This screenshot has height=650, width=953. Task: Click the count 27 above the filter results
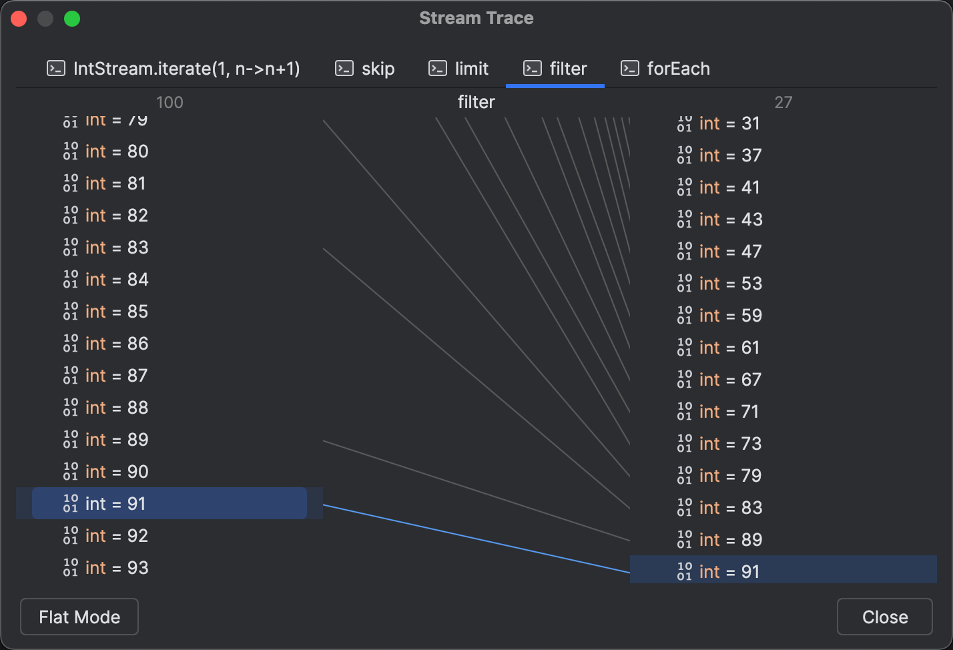tap(783, 102)
